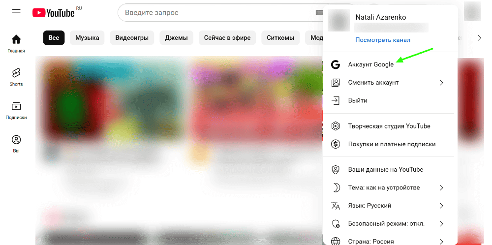Go to Главная in the sidebar
492x245 pixels.
point(16,44)
